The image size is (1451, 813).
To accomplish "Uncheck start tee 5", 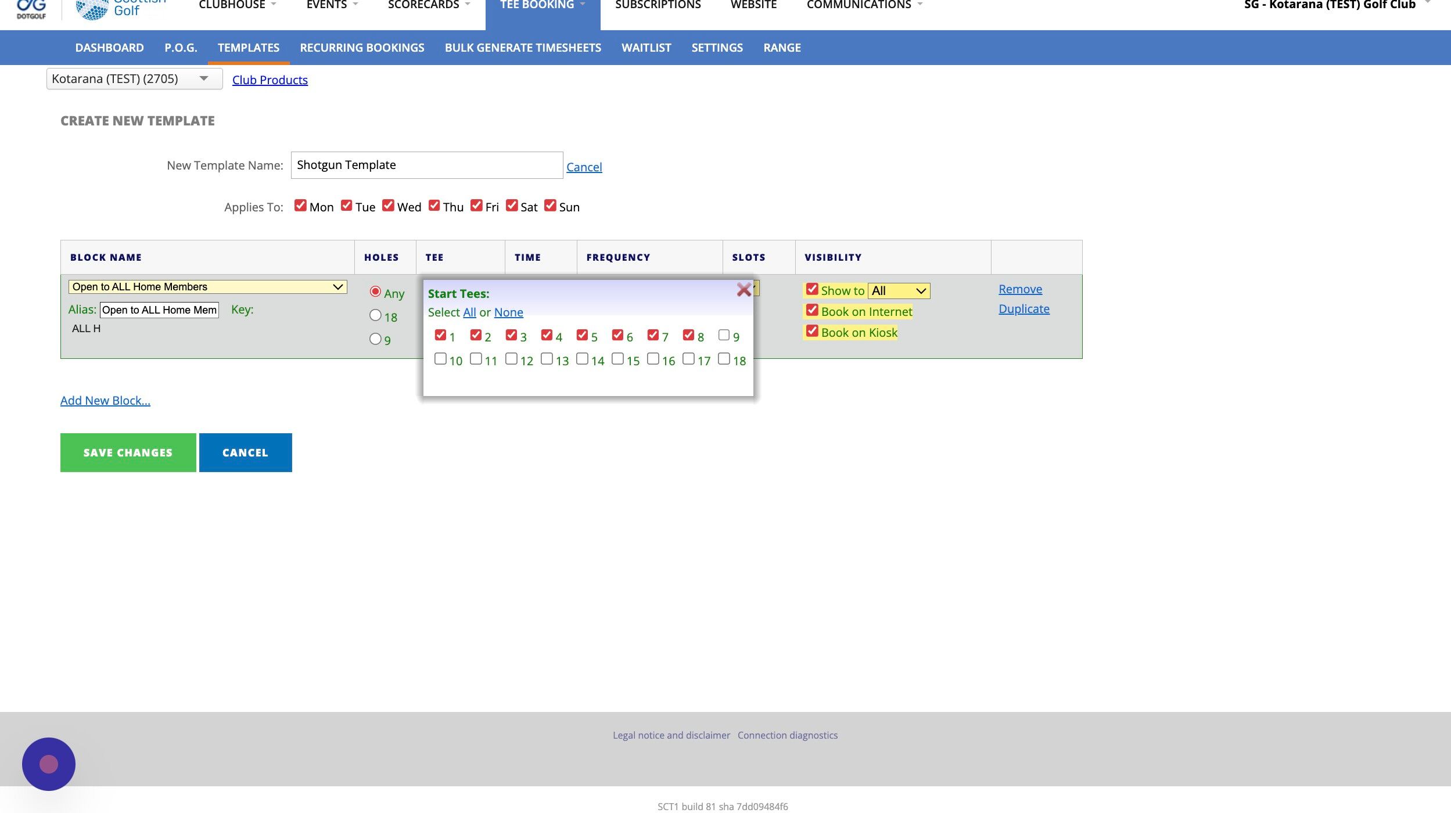I will (x=582, y=335).
